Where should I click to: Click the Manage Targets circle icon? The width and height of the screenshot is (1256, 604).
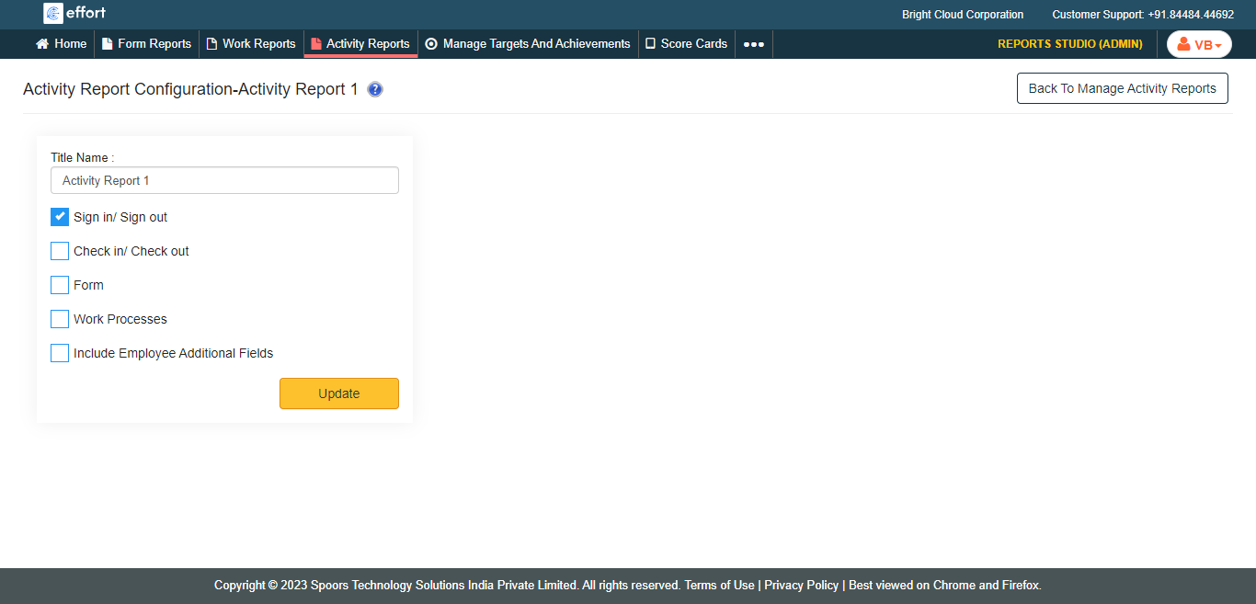point(431,43)
